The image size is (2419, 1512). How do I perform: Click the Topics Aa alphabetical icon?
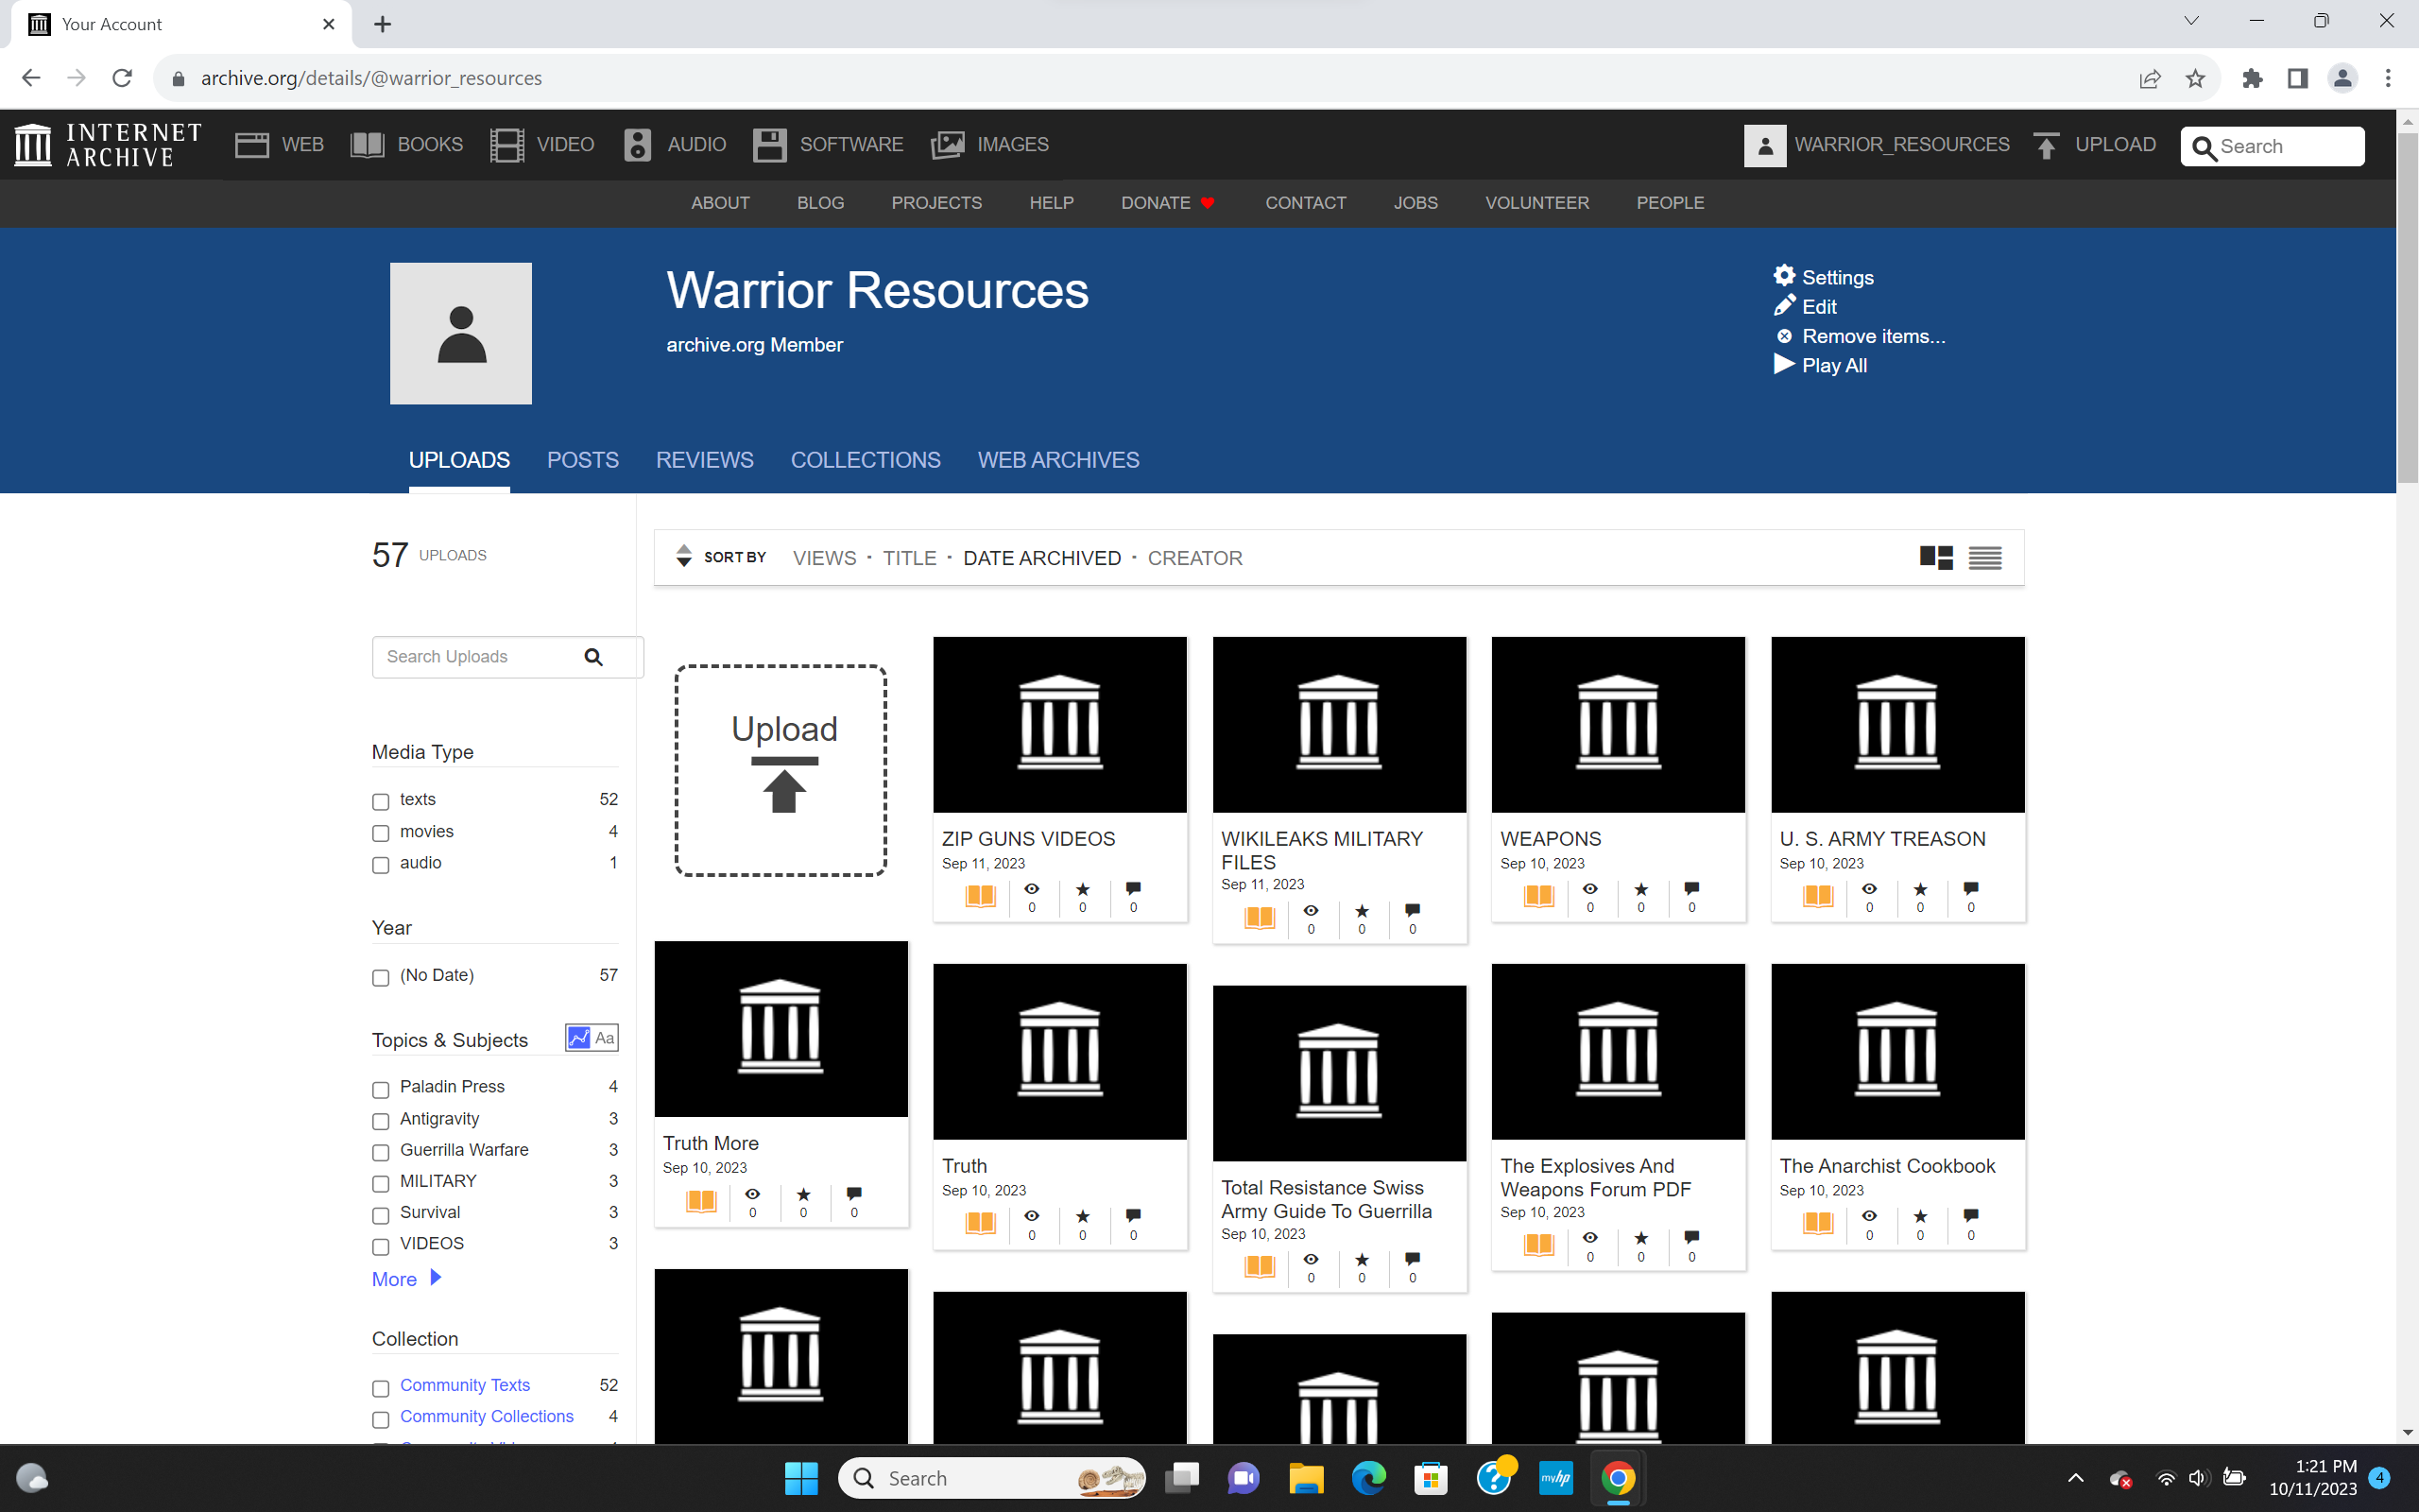pyautogui.click(x=605, y=1038)
